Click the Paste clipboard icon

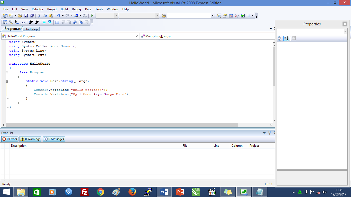pos(51,16)
